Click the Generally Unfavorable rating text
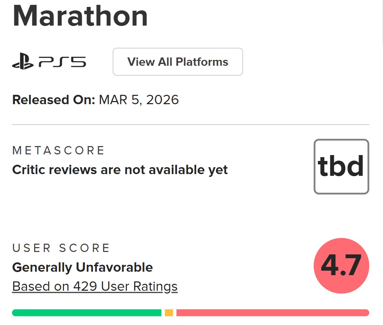The height and width of the screenshot is (325, 383). click(82, 267)
